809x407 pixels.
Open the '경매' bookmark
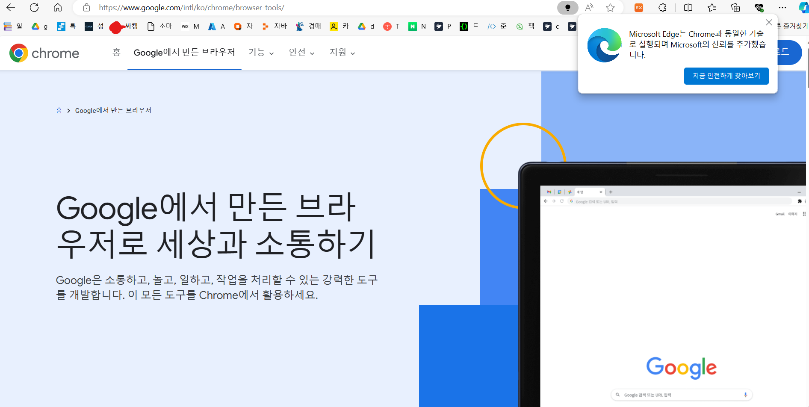point(308,27)
